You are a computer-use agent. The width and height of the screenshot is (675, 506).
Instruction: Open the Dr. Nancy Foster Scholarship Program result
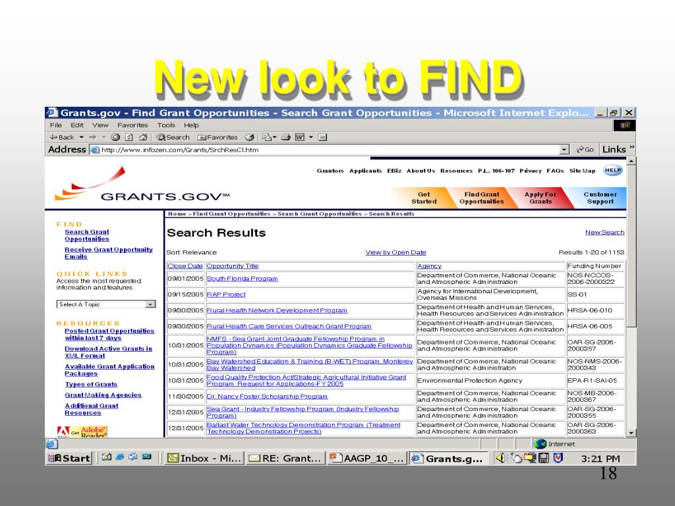267,397
